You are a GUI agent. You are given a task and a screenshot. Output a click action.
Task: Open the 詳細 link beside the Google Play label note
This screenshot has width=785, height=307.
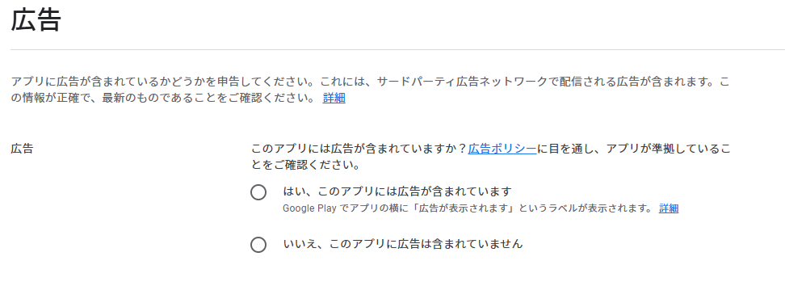pyautogui.click(x=669, y=208)
